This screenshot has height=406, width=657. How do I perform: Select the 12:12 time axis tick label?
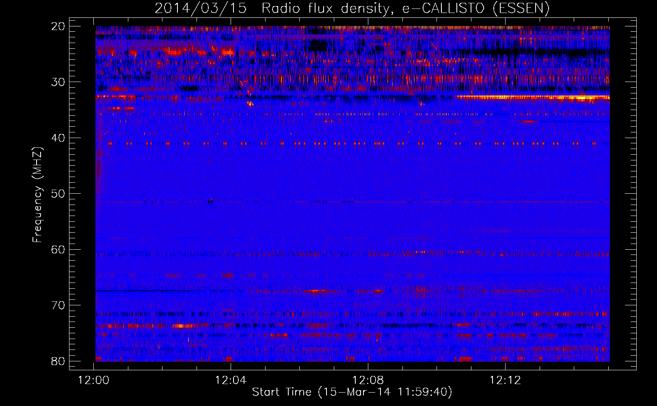pyautogui.click(x=506, y=380)
